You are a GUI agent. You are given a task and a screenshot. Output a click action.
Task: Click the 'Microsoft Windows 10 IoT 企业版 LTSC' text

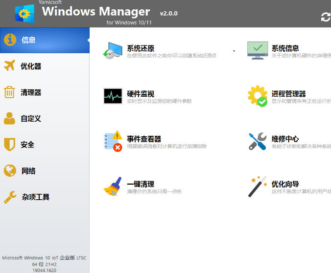pos(45,258)
